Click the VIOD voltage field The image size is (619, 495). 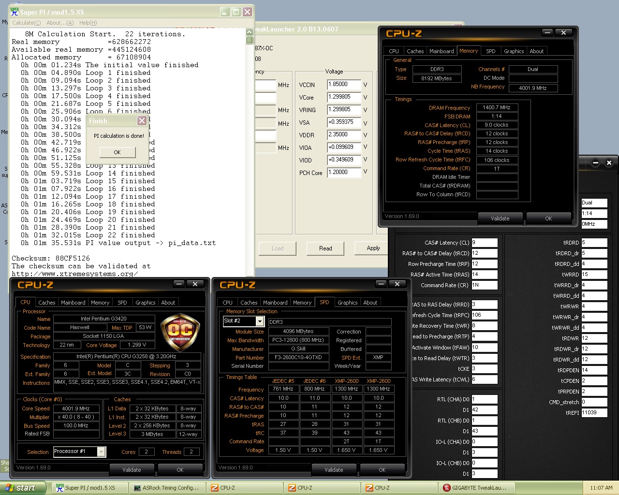point(344,160)
